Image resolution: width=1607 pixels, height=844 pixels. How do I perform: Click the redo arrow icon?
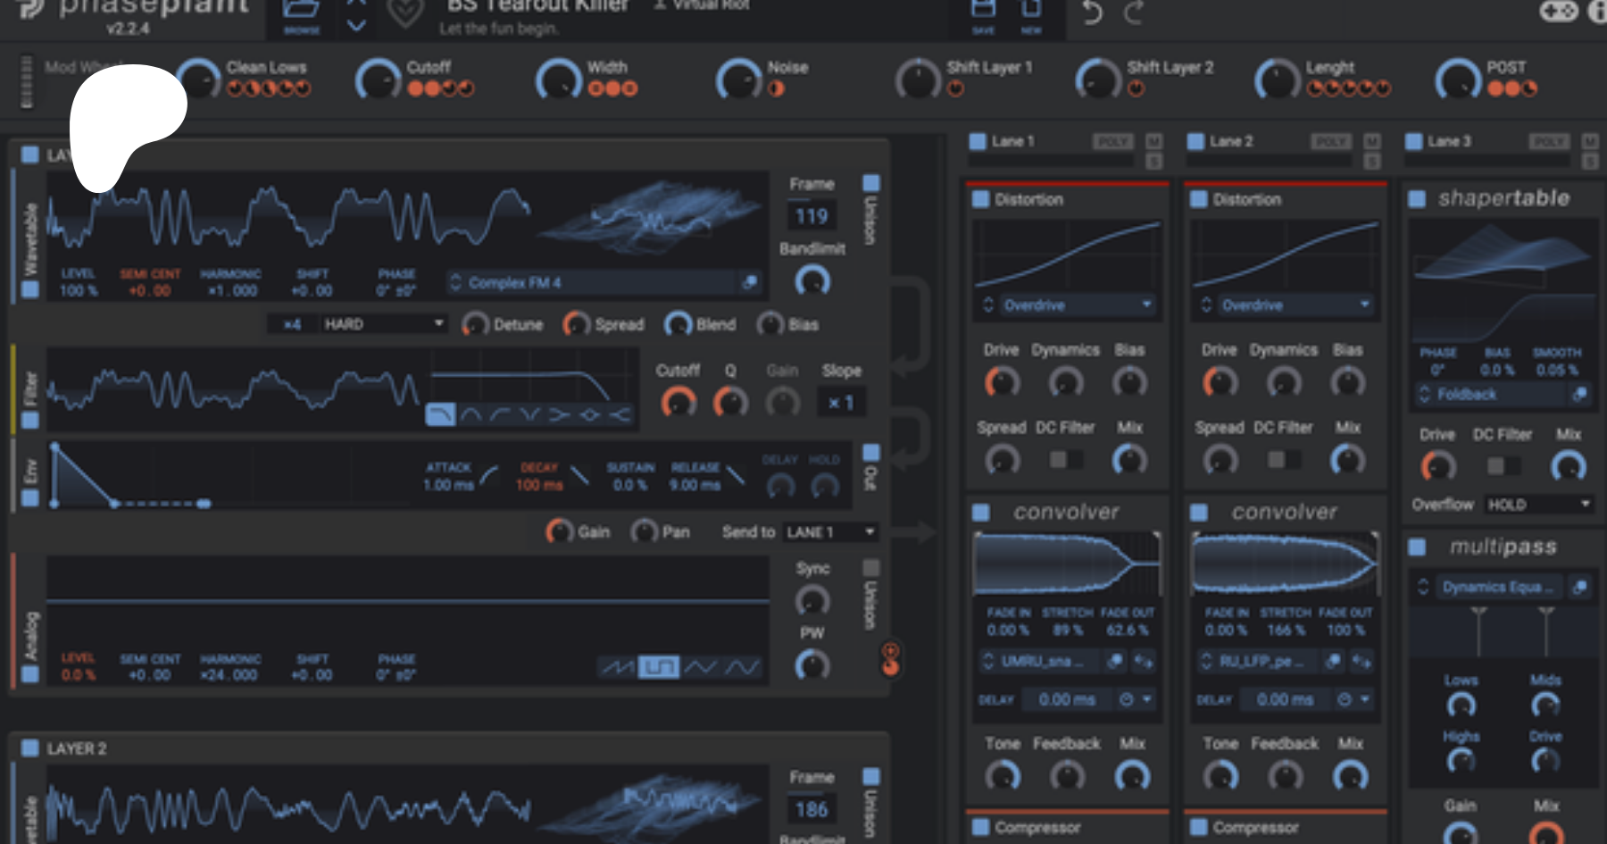[1134, 13]
